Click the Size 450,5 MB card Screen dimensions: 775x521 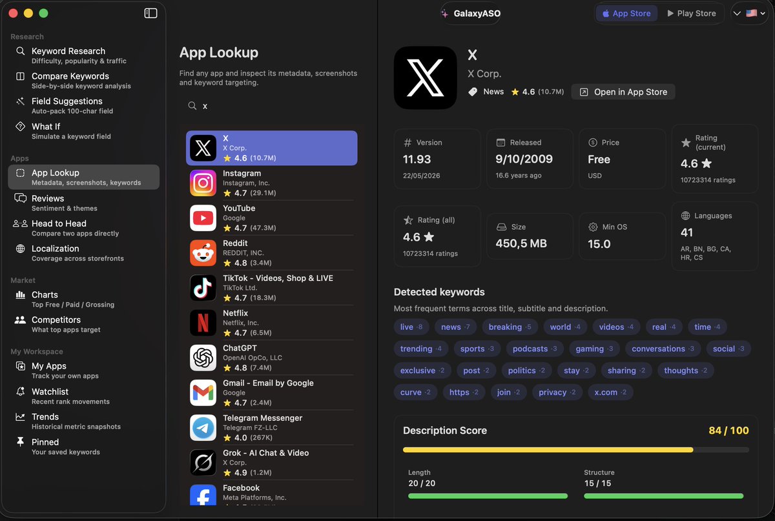coord(530,236)
